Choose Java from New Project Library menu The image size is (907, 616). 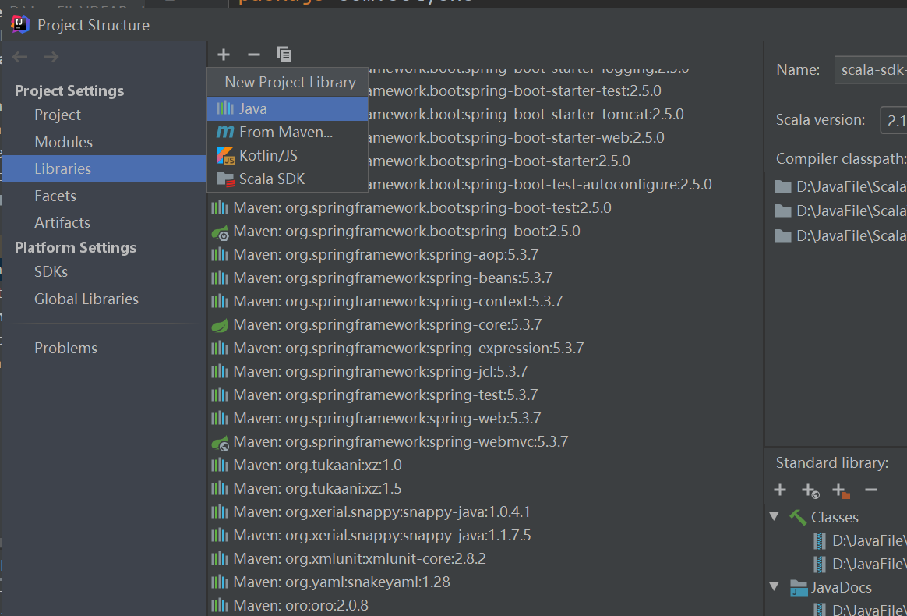click(x=288, y=109)
